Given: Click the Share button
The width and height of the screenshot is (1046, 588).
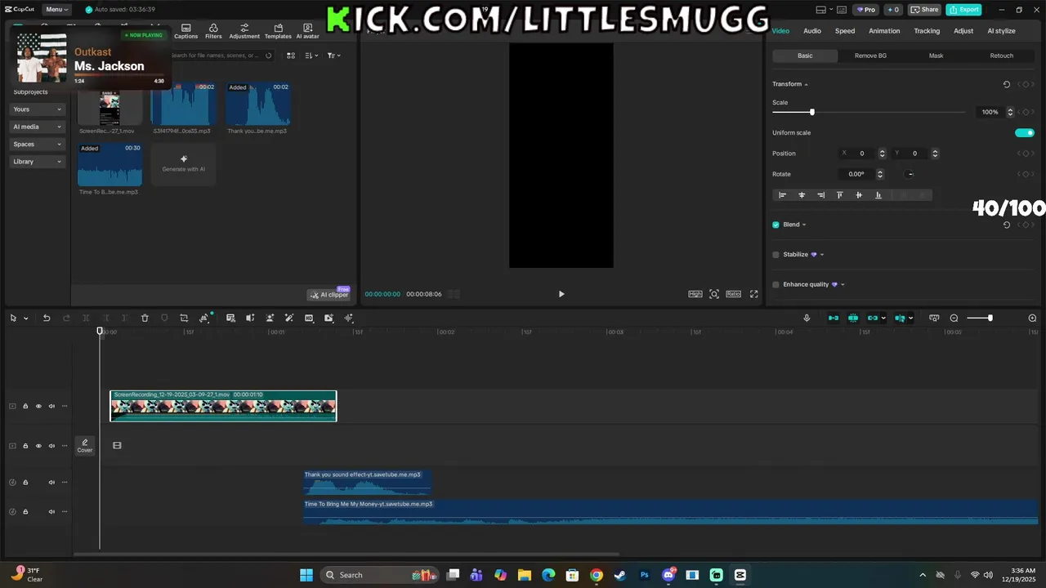Looking at the screenshot, I should tap(925, 10).
